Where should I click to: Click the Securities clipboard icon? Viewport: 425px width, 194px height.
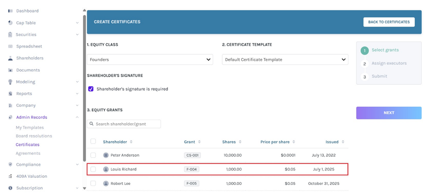point(10,35)
